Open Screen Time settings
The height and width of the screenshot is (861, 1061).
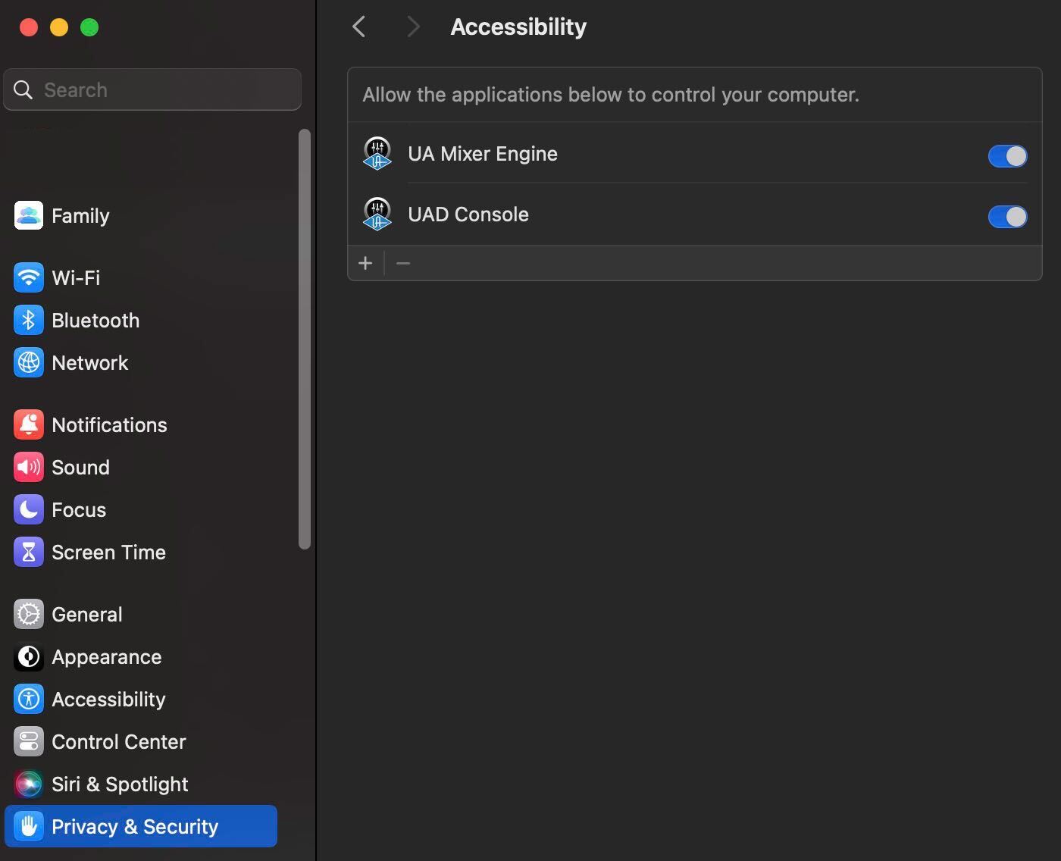coord(108,552)
